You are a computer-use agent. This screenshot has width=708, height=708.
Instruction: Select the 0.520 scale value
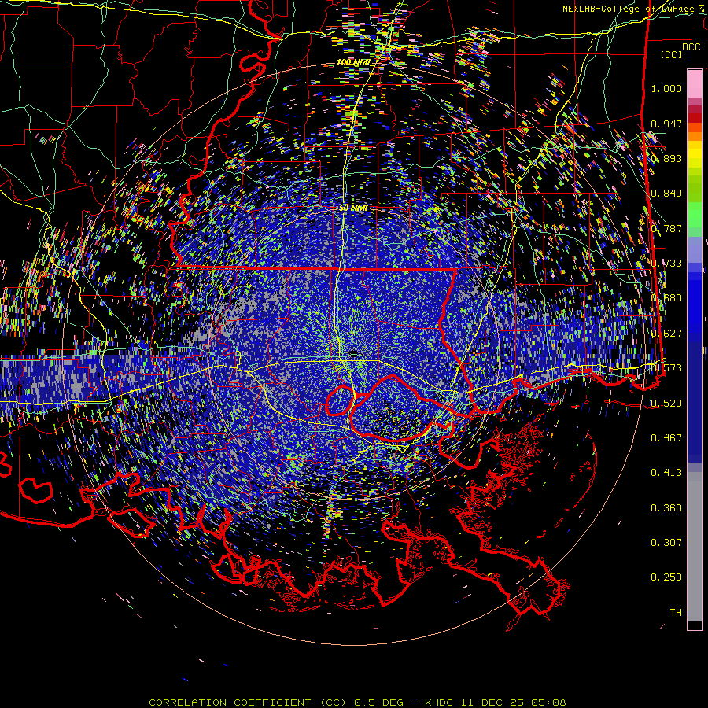coord(666,404)
